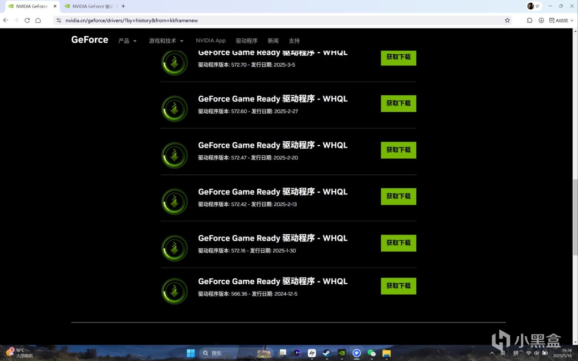578x361 pixels.
Task: Open the 驱动程序 menu item
Action: coord(247,41)
